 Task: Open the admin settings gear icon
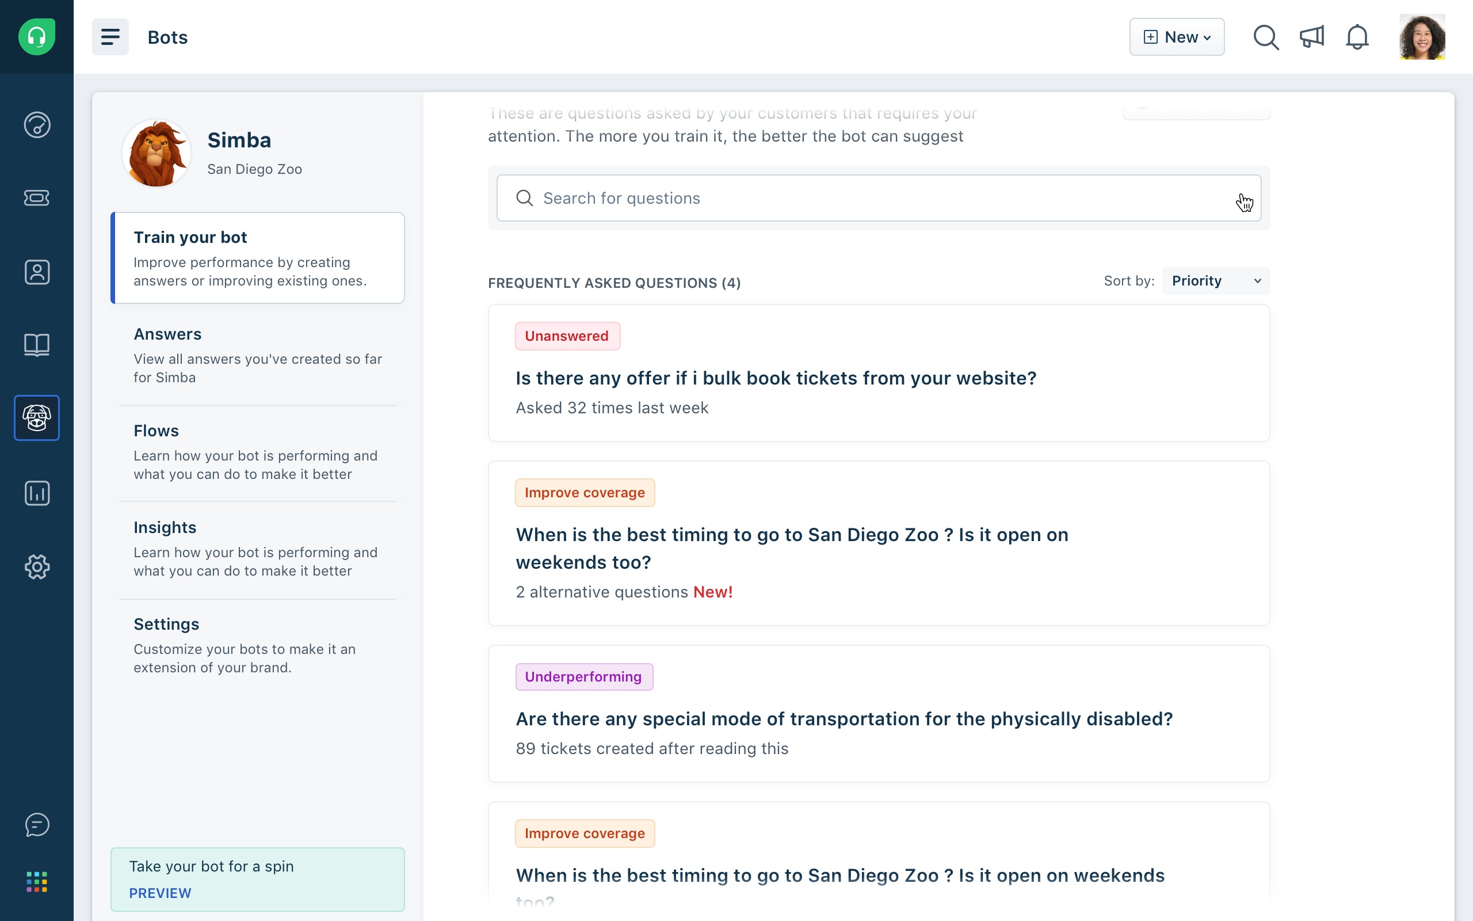(36, 566)
